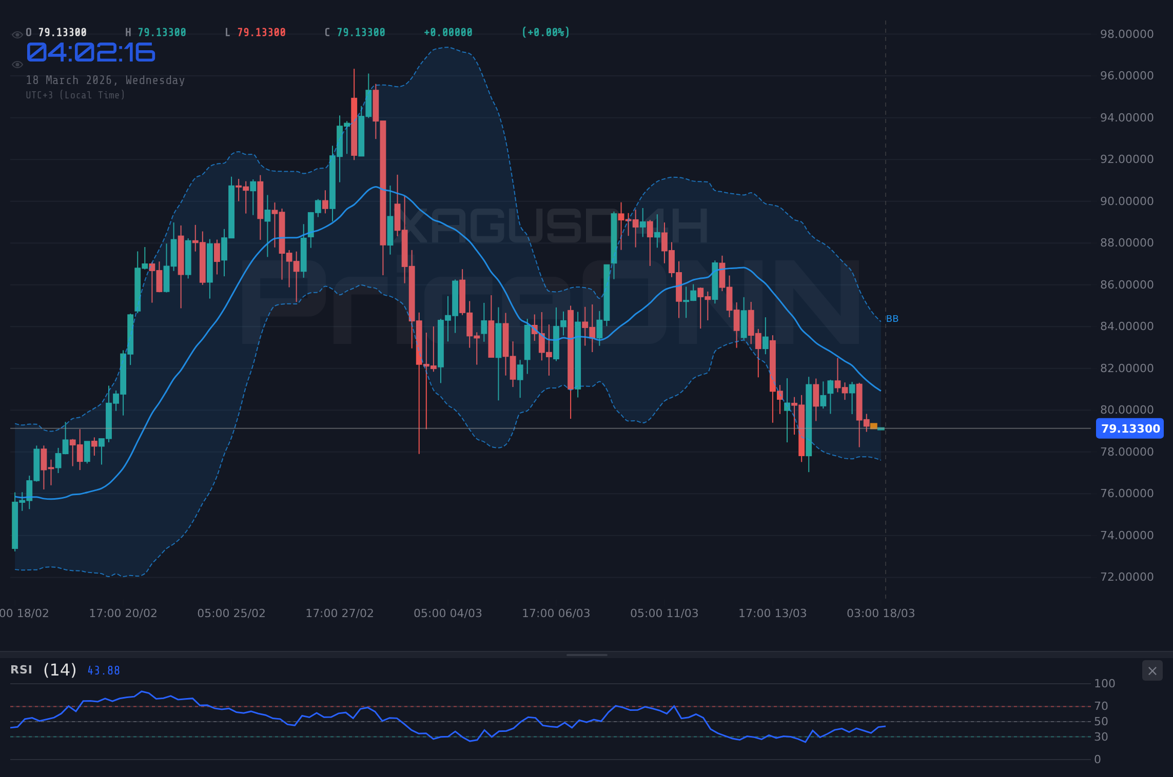Click the pane divider handle above RSI

click(x=586, y=655)
